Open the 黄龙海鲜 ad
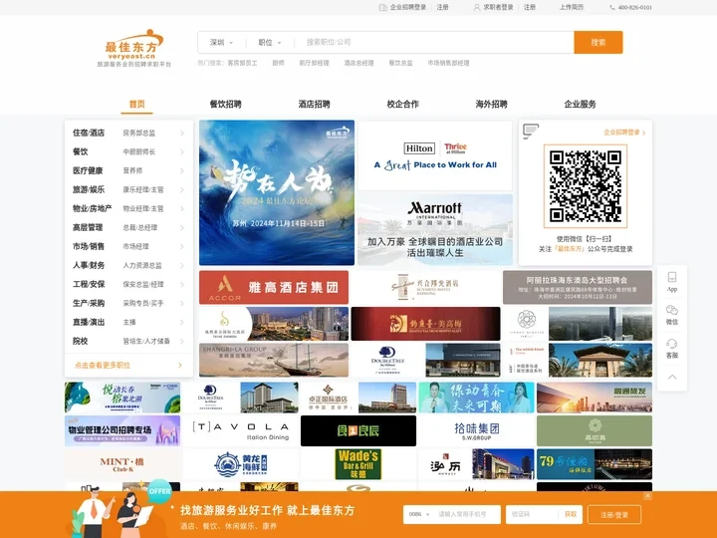Image resolution: width=717 pixels, height=538 pixels. (241, 464)
